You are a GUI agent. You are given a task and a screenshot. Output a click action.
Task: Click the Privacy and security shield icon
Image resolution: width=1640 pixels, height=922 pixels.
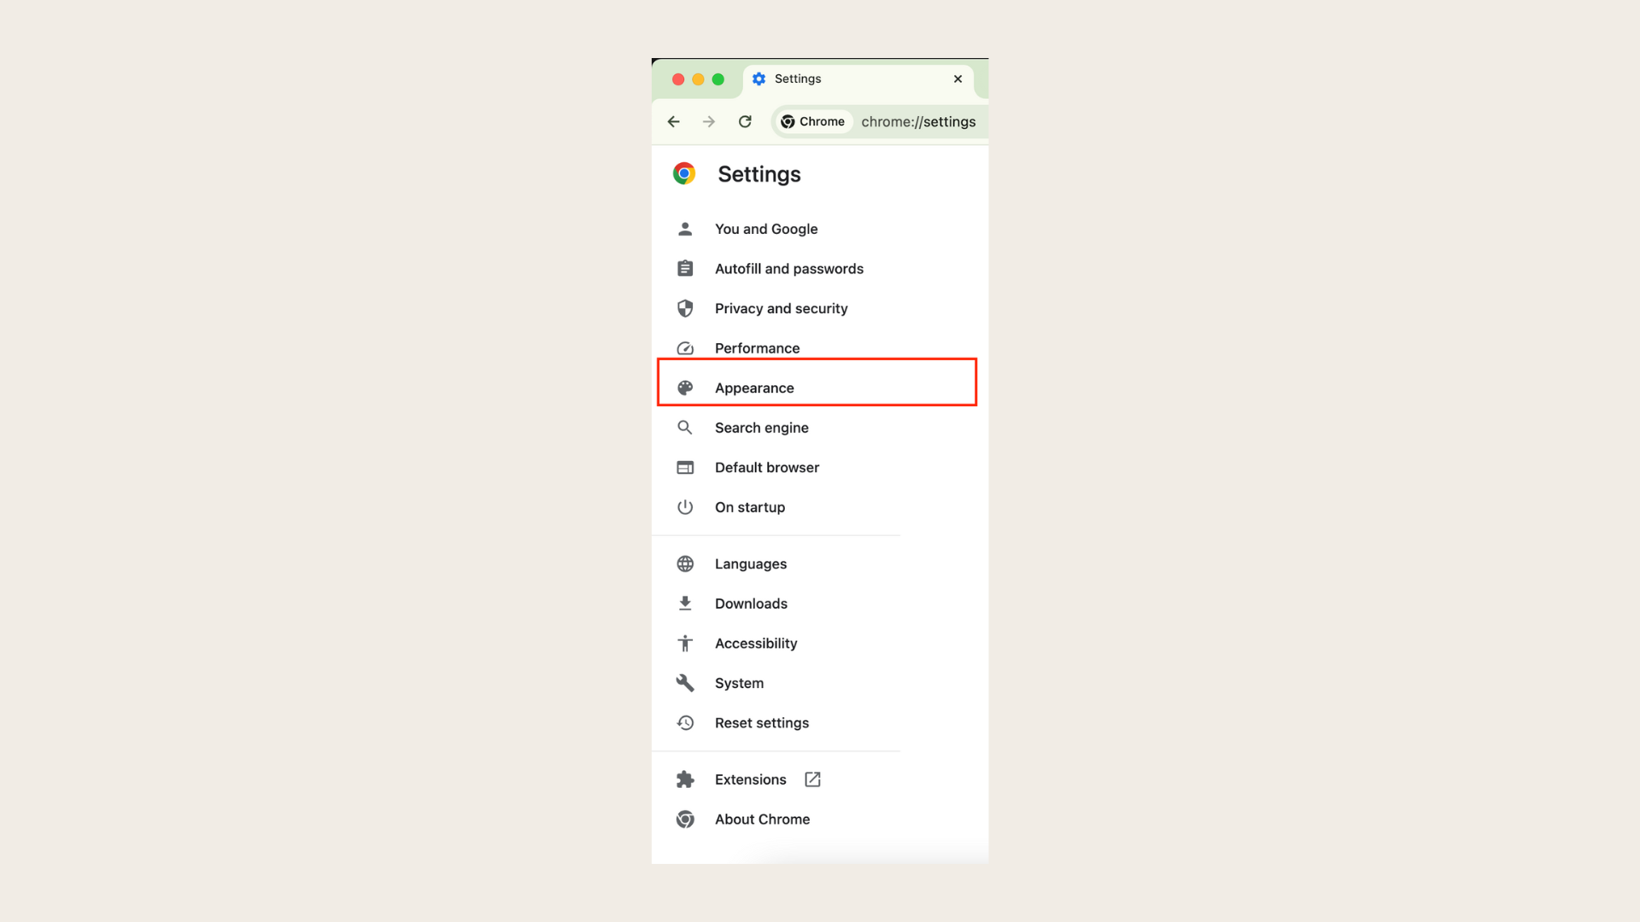pyautogui.click(x=685, y=307)
